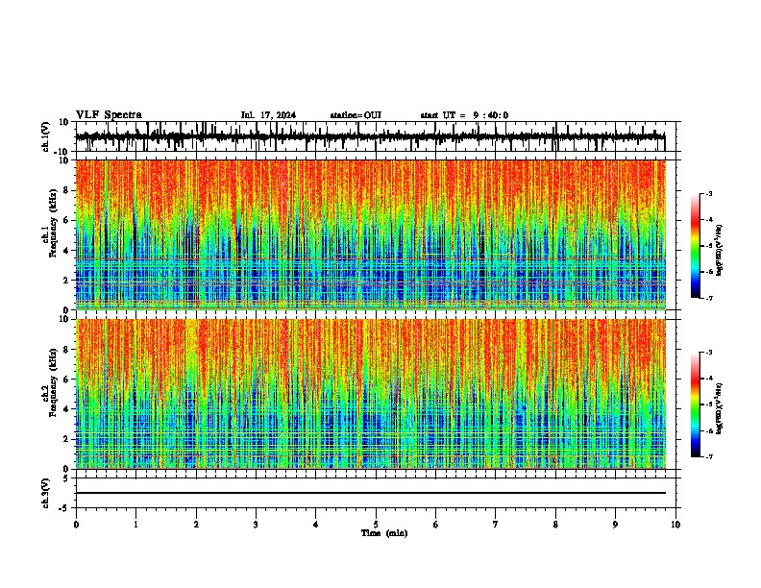
Task: Click the "-7" label below ch.2 colorbar
Action: 709,456
